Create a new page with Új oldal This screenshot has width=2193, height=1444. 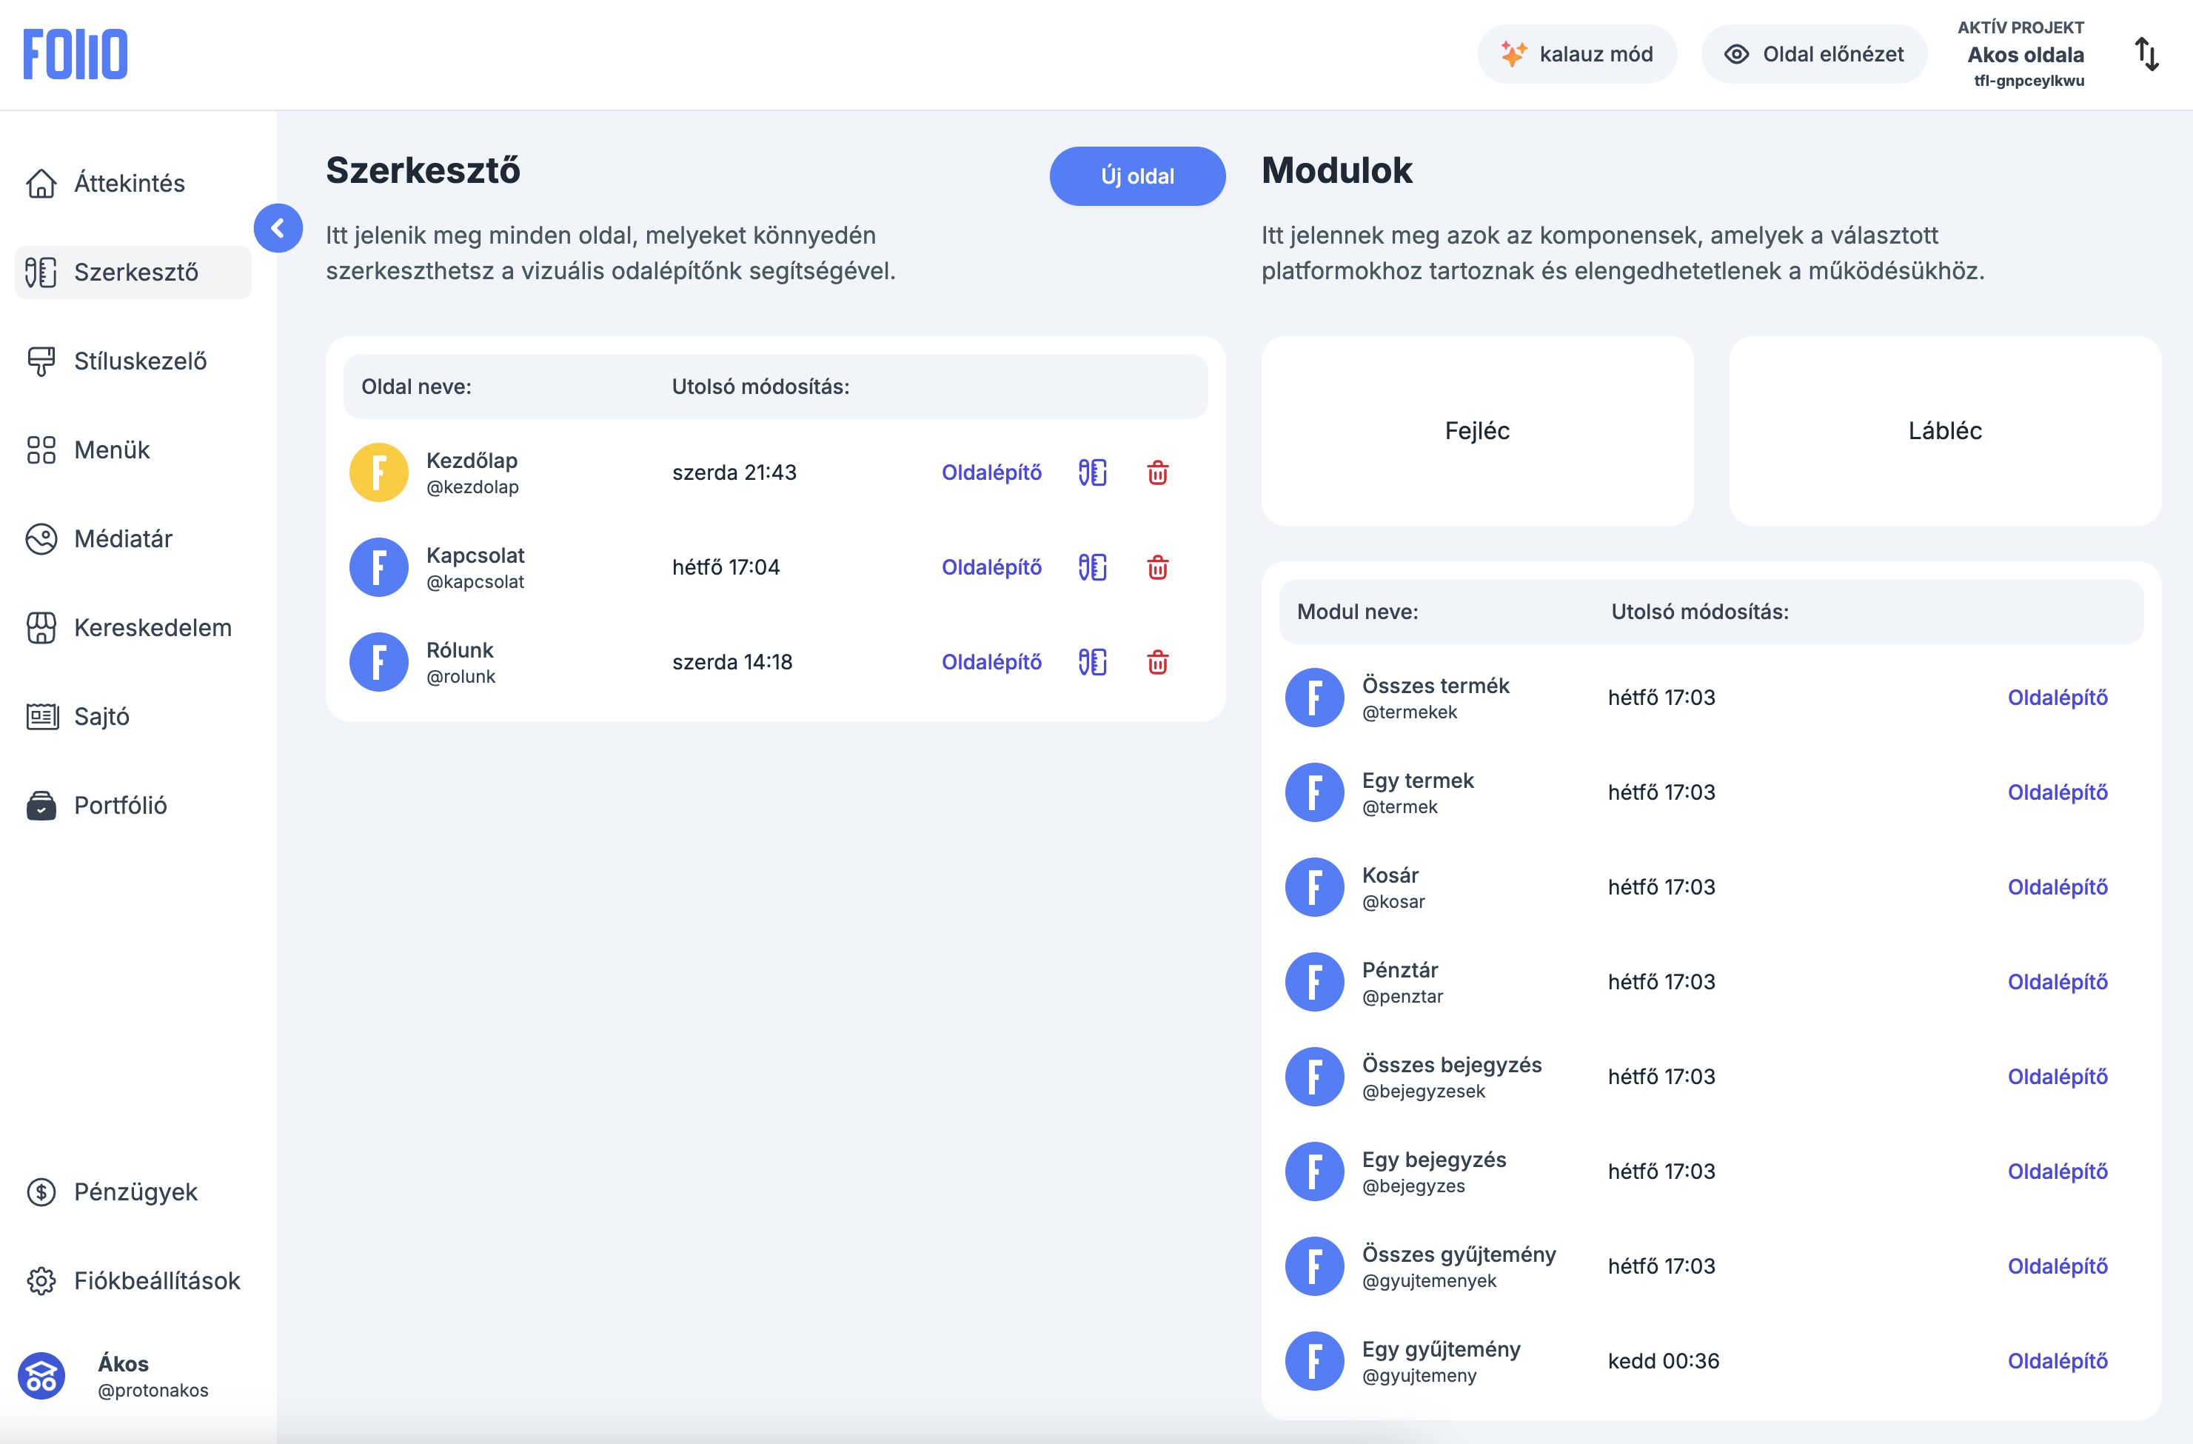pyautogui.click(x=1136, y=176)
